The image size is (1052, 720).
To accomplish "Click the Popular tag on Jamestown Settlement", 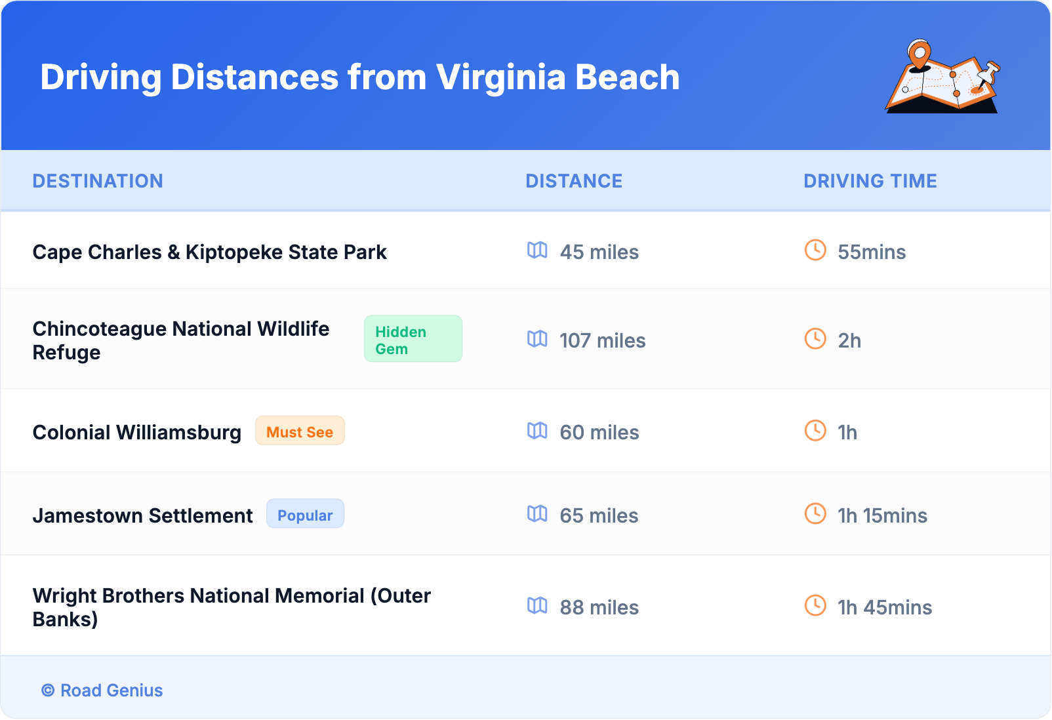I will point(305,515).
